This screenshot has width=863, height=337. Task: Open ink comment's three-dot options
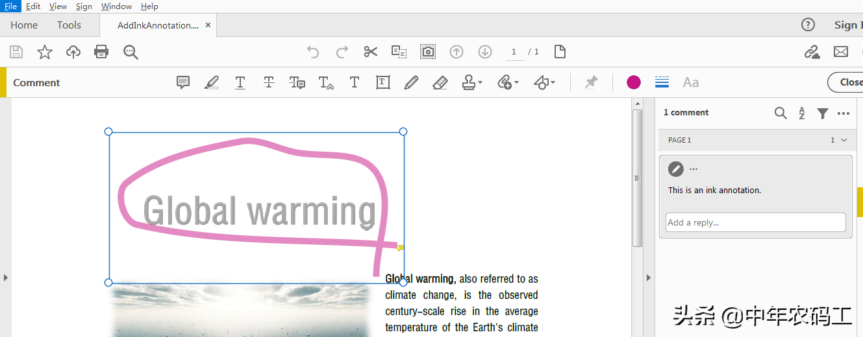click(694, 169)
